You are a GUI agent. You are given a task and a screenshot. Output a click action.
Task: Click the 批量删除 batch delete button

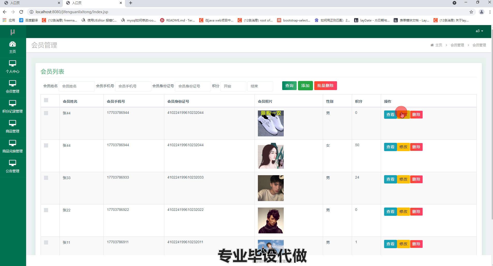(x=325, y=86)
